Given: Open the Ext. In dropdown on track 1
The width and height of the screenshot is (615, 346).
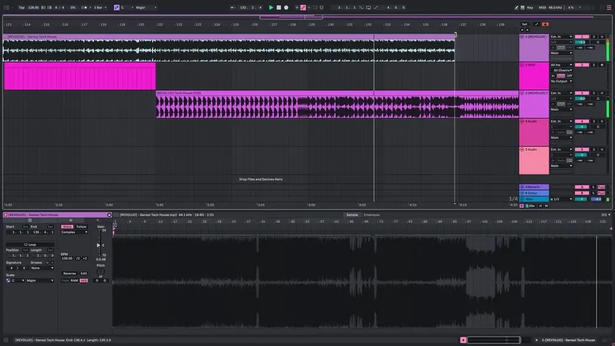Looking at the screenshot, I should [x=561, y=37].
